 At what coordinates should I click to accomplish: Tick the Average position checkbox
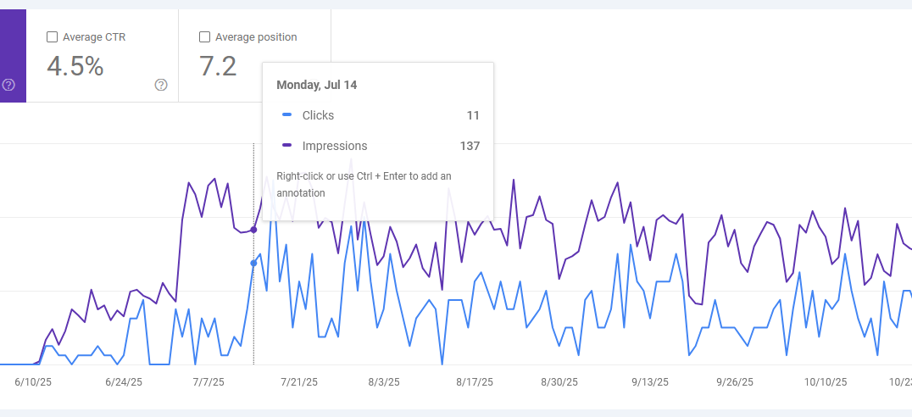coord(204,37)
